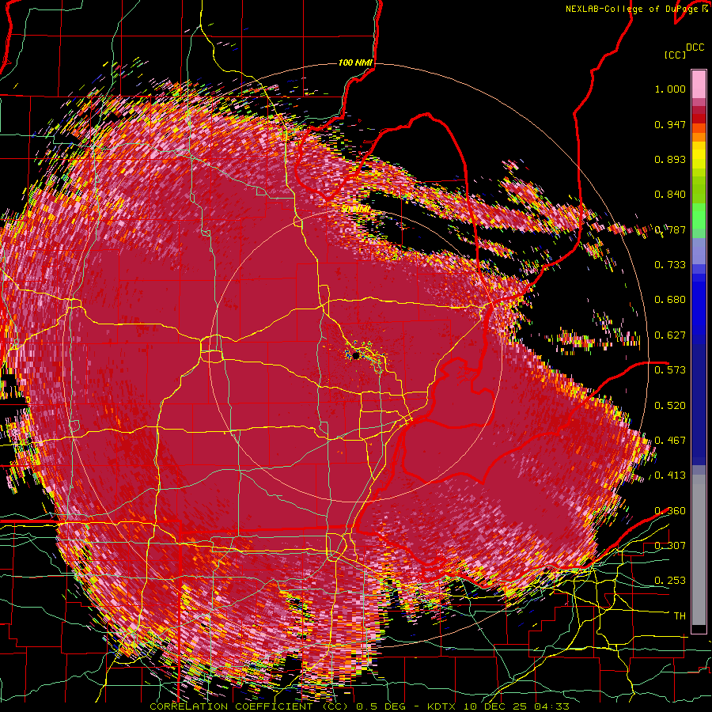Click the yellow segment of color bar

pos(699,155)
